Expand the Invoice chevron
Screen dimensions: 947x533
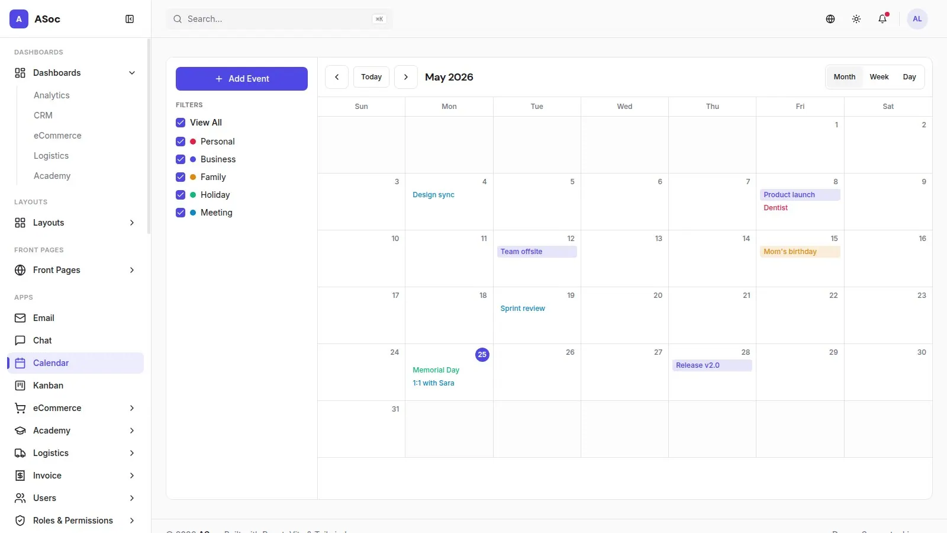[x=132, y=476]
